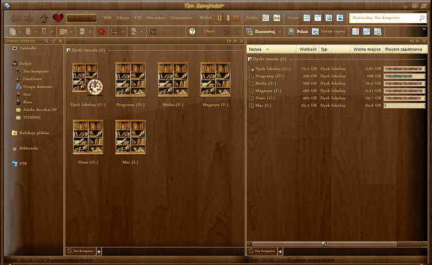Image resolution: width=432 pixels, height=265 pixels.
Task: Click the search icon in folder tree header
Action: [45, 41]
